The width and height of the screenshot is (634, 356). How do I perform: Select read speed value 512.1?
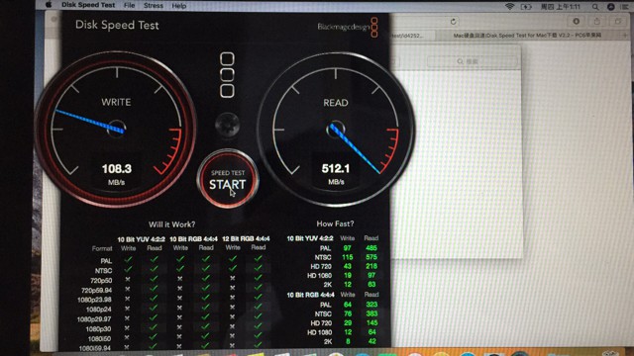pos(336,168)
